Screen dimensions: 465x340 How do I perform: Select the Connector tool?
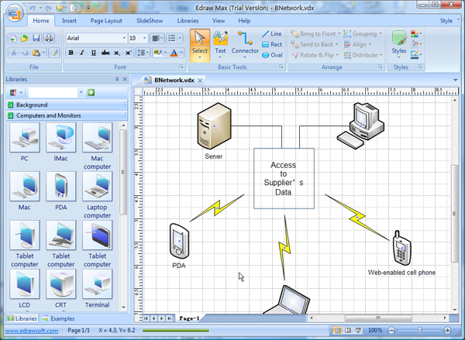point(245,43)
